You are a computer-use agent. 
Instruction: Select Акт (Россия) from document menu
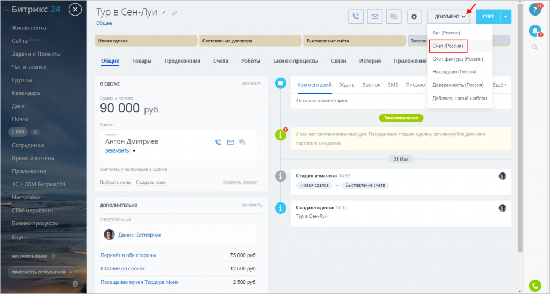[x=446, y=33]
